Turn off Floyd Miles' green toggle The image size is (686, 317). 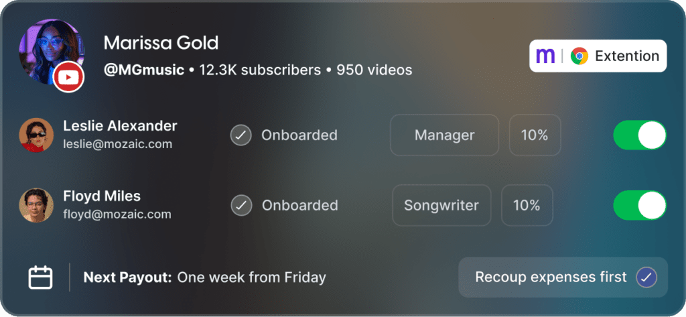tap(640, 205)
